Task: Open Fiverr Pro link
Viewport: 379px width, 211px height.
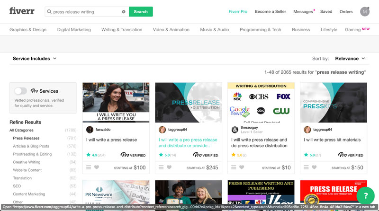Action: click(238, 11)
